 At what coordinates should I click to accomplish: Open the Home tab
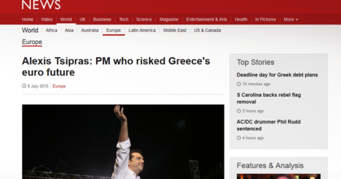[28, 19]
